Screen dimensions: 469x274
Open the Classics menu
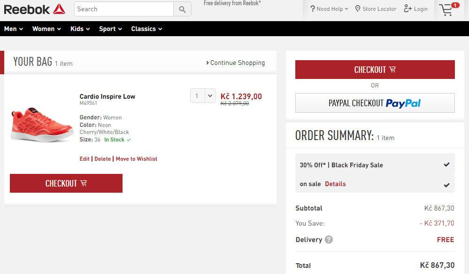[146, 29]
